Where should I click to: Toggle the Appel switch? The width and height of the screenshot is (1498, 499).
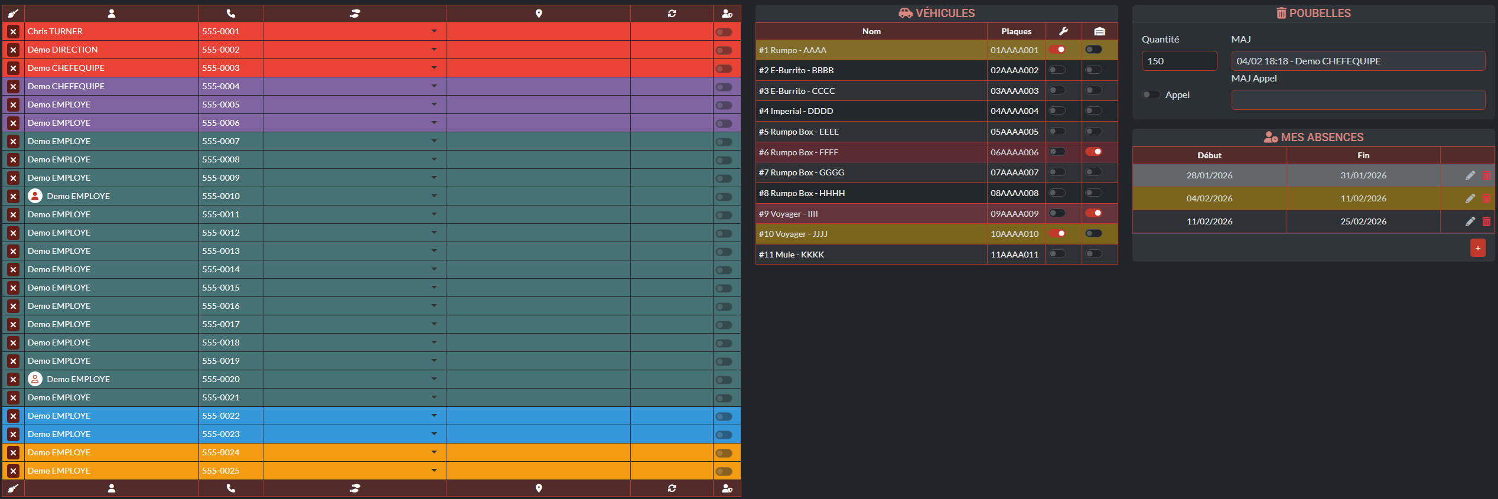tap(1151, 95)
